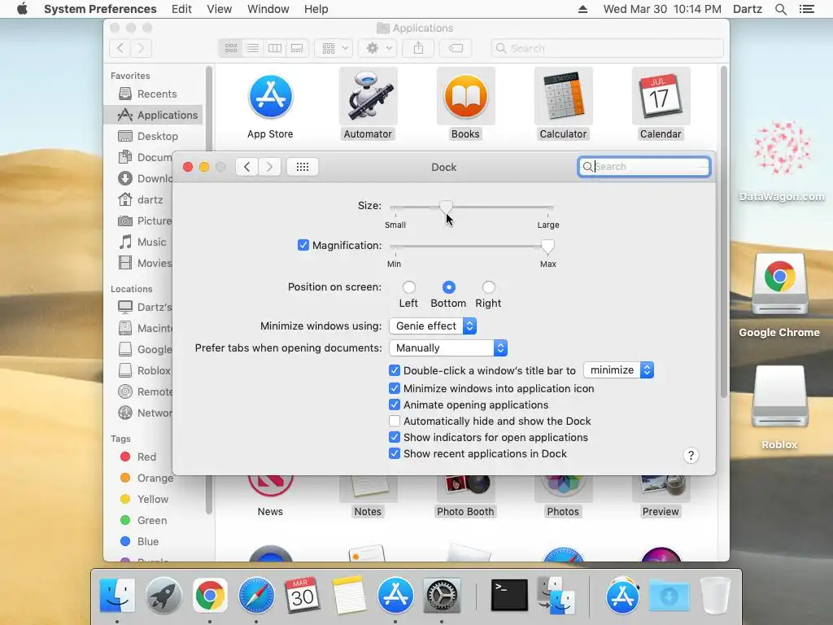This screenshot has width=833, height=625.
Task: Open Calendar icon showing MAR 30 in Dock
Action: (303, 595)
